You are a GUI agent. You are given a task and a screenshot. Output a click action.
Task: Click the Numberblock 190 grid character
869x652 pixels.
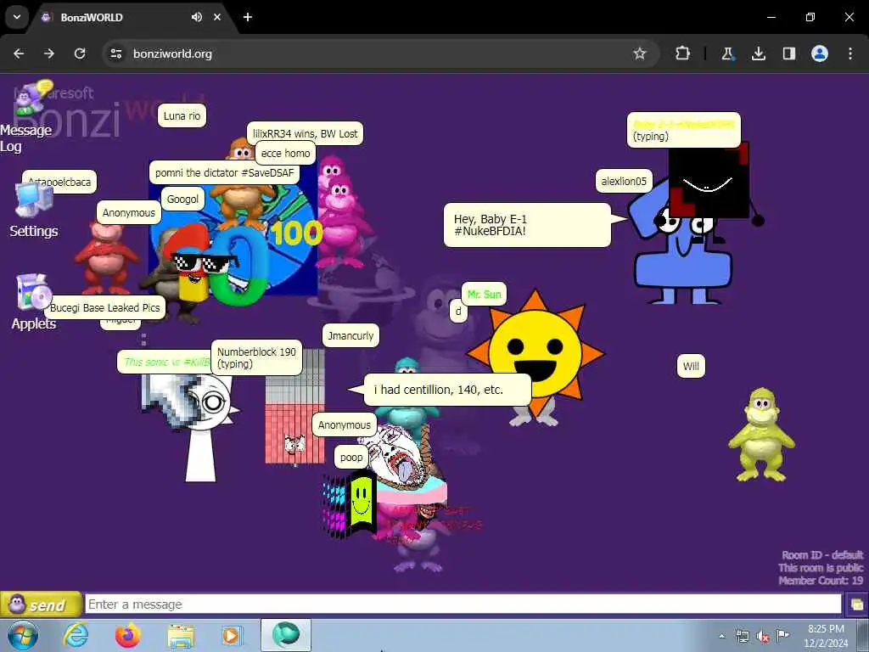click(x=294, y=406)
